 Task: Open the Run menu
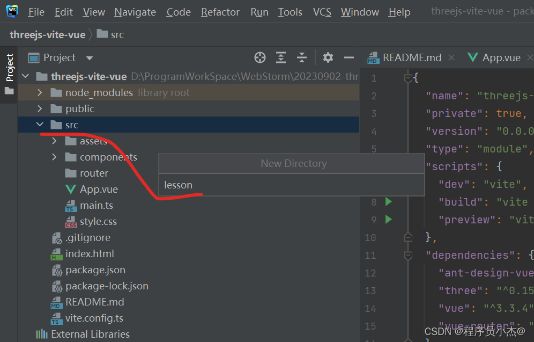point(259,12)
